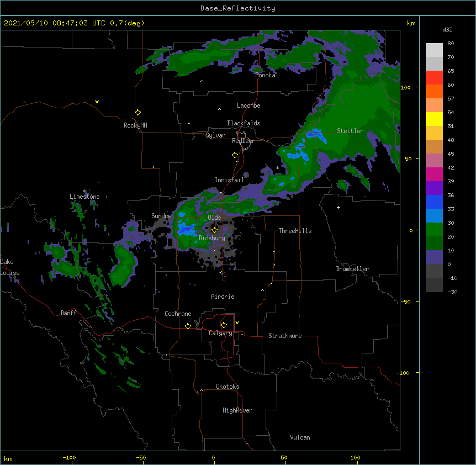Click the yellow diamond marker near RockyMH
The width and height of the screenshot is (476, 465).
tap(137, 112)
